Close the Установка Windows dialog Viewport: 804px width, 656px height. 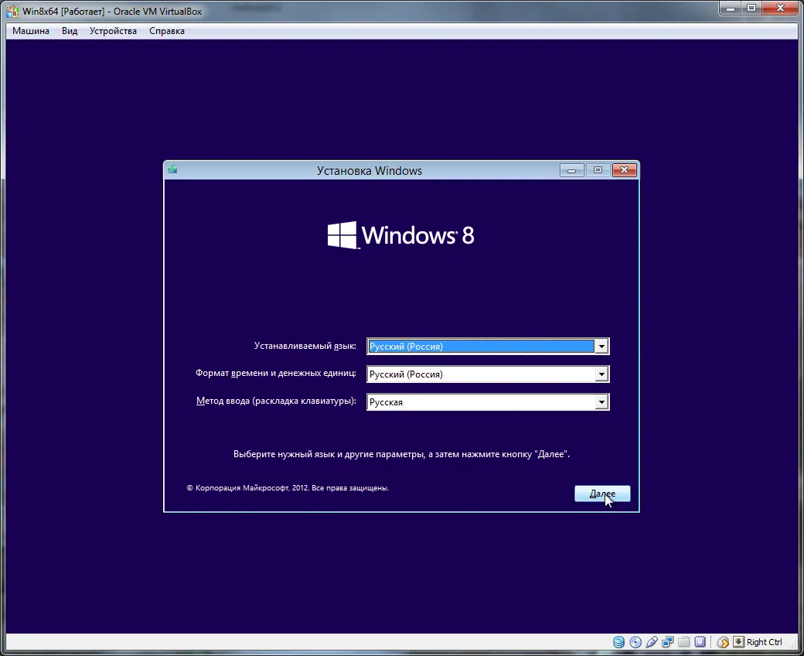pos(624,169)
